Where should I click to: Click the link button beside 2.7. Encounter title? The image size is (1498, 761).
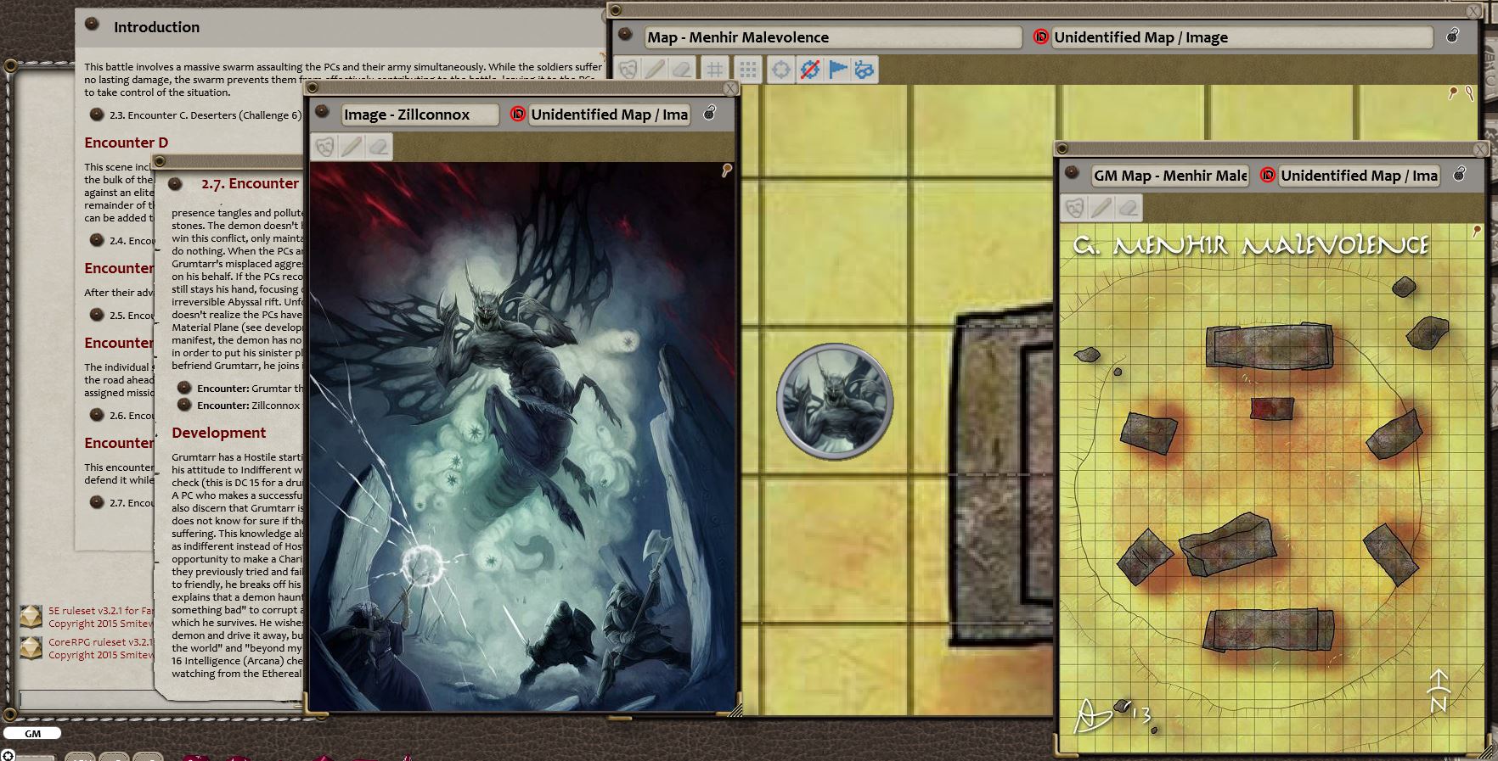pos(175,183)
